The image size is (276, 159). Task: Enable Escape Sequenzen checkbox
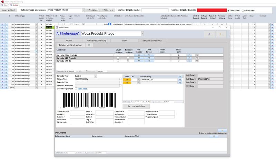coord(76,88)
